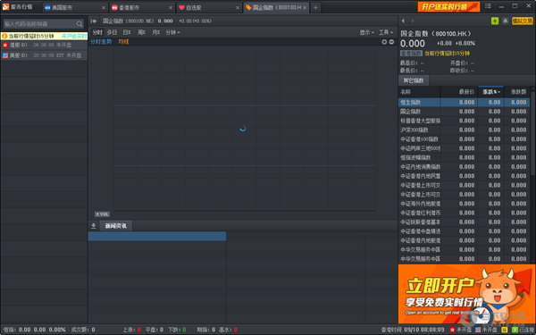Close the 美国股市 tab

[104, 7]
